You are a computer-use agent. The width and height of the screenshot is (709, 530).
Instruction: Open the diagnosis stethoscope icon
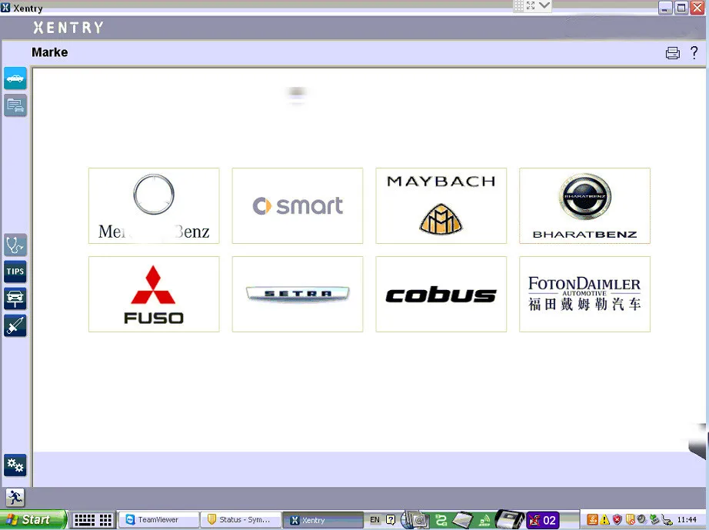point(15,245)
